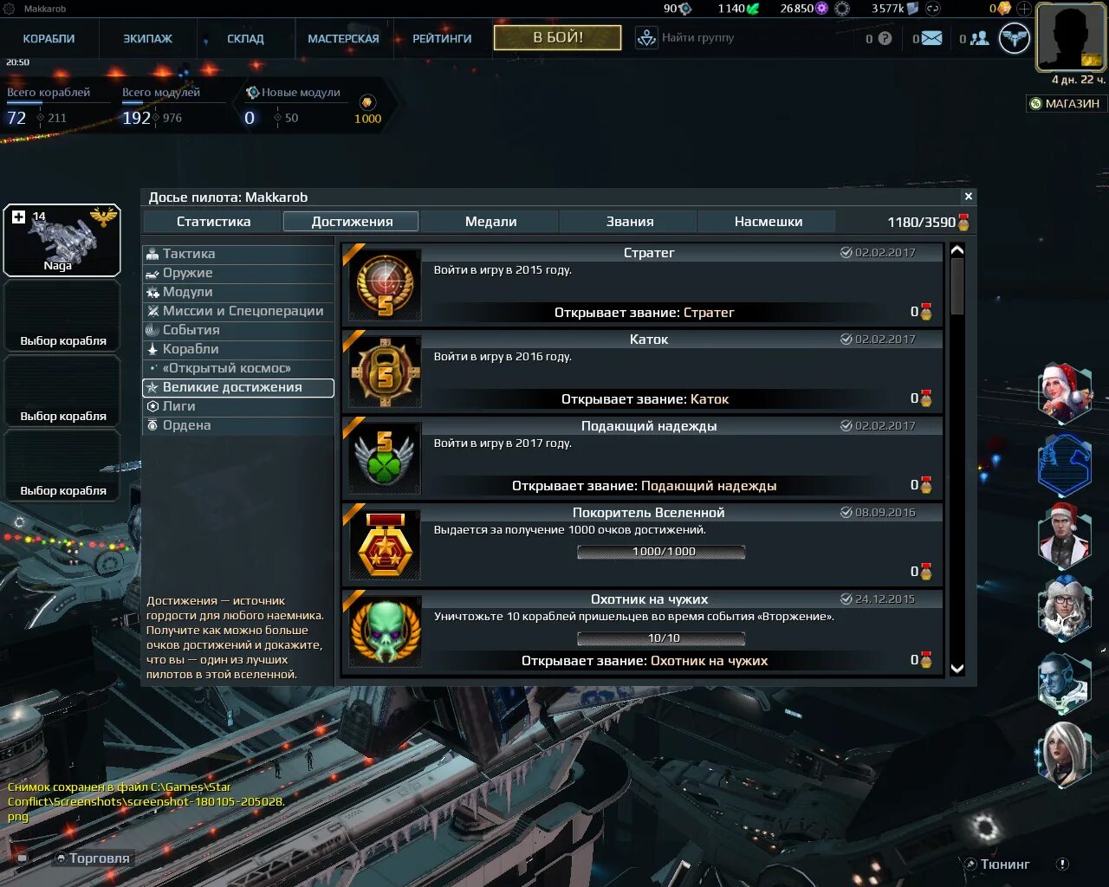Open the МАСТЕРСКАЯ menu
This screenshot has height=887, width=1109.
pyautogui.click(x=343, y=38)
